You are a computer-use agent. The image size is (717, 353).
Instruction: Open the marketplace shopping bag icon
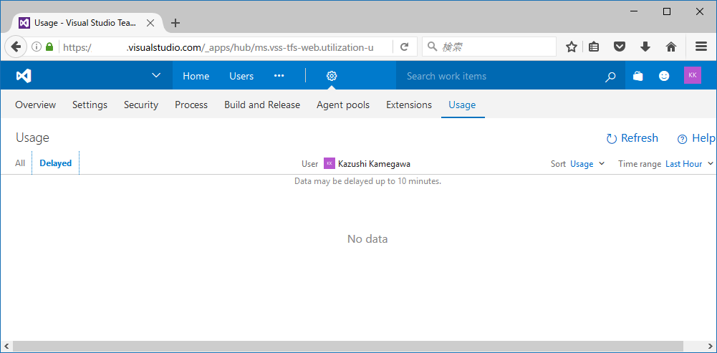tap(638, 76)
